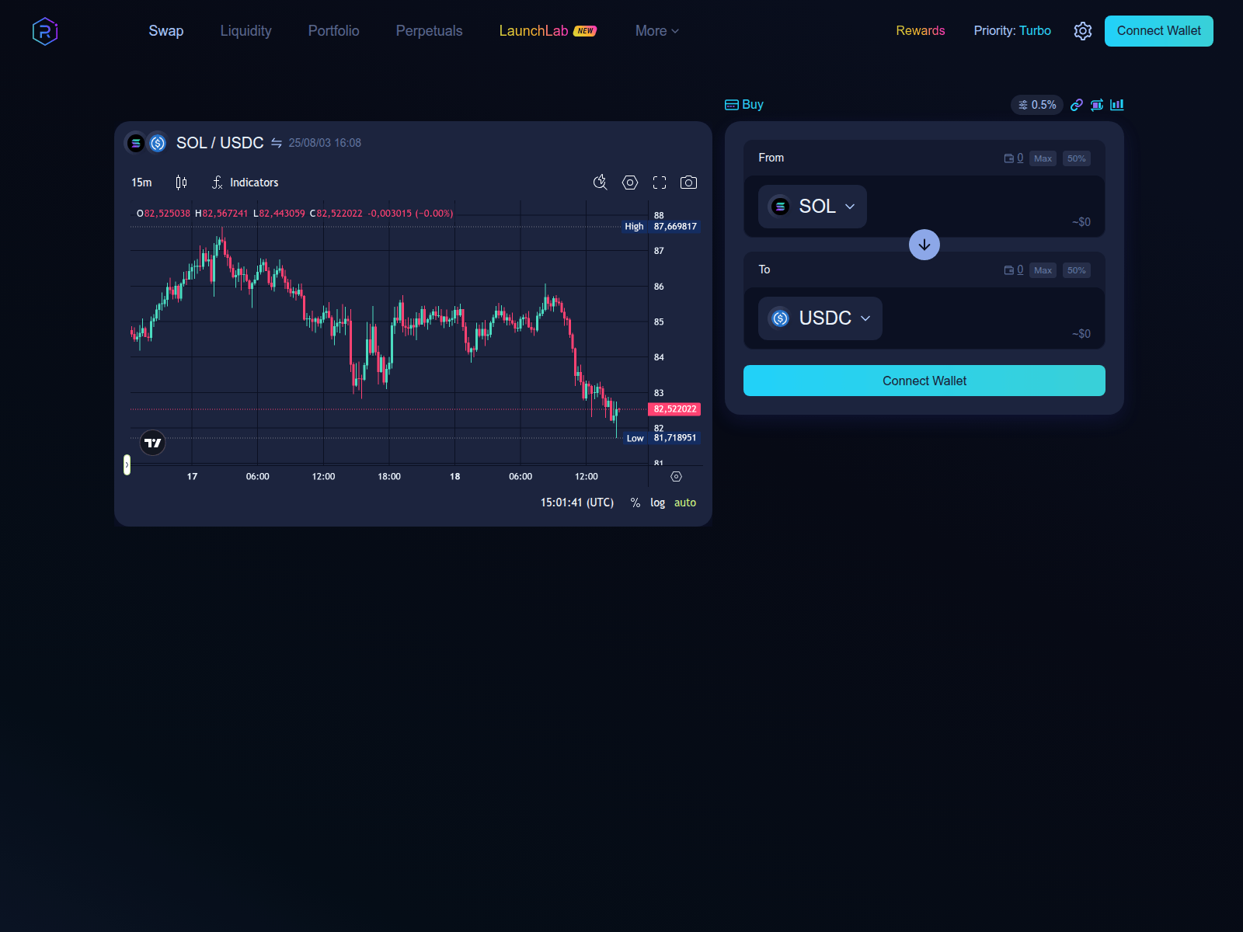
Task: Enable auto scaling on the chart
Action: pyautogui.click(x=685, y=503)
